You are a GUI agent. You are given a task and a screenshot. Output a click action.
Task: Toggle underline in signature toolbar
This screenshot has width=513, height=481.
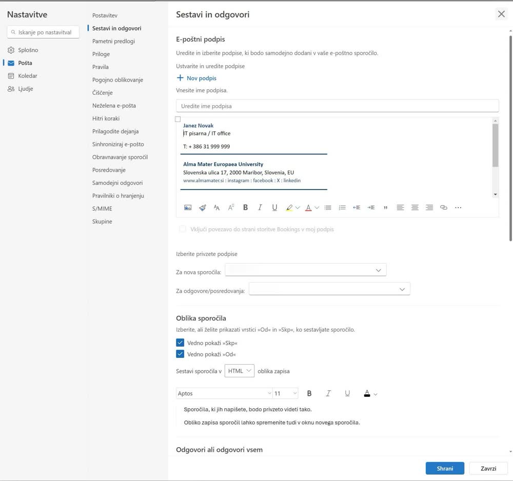(275, 208)
